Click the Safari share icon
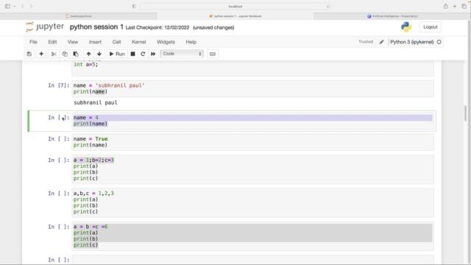 [445, 7]
